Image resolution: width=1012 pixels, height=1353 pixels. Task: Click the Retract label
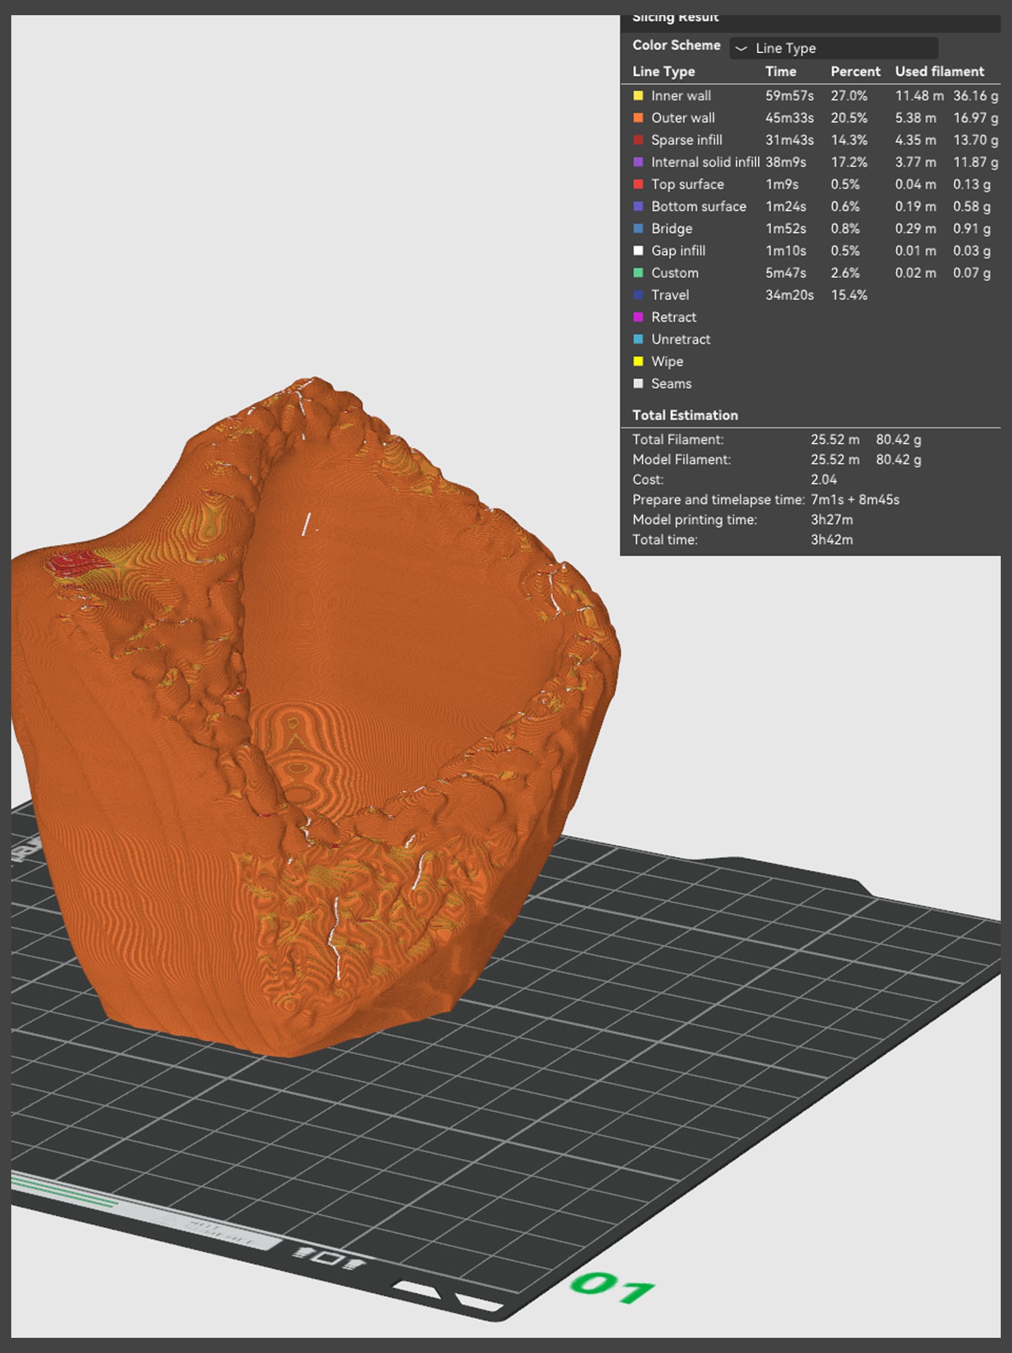(x=674, y=317)
